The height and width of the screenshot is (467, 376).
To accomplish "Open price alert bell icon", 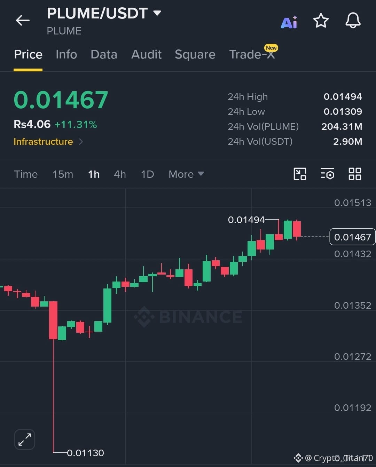I will (353, 21).
